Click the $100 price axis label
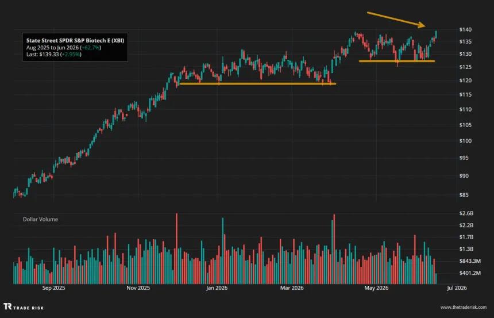The height and width of the screenshot is (318, 494). coord(465,141)
